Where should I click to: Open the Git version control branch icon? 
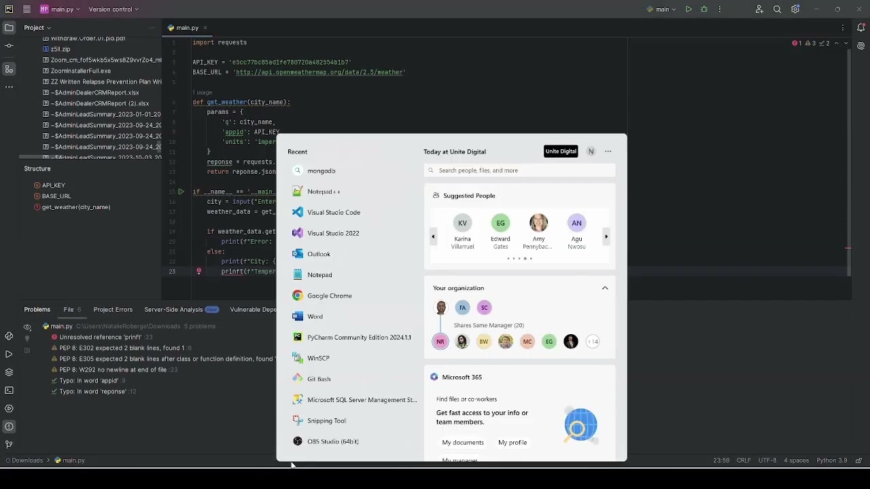pyautogui.click(x=9, y=445)
